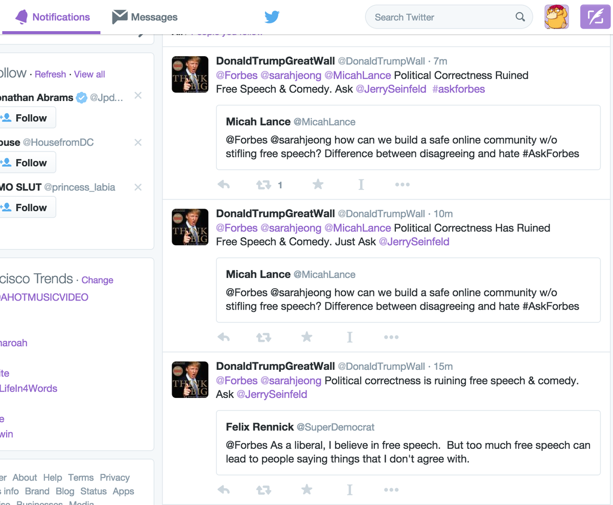Click DonaldTrumpGreatWall avatar on 15m tweet
Viewport: 613px width, 505px height.
point(190,380)
